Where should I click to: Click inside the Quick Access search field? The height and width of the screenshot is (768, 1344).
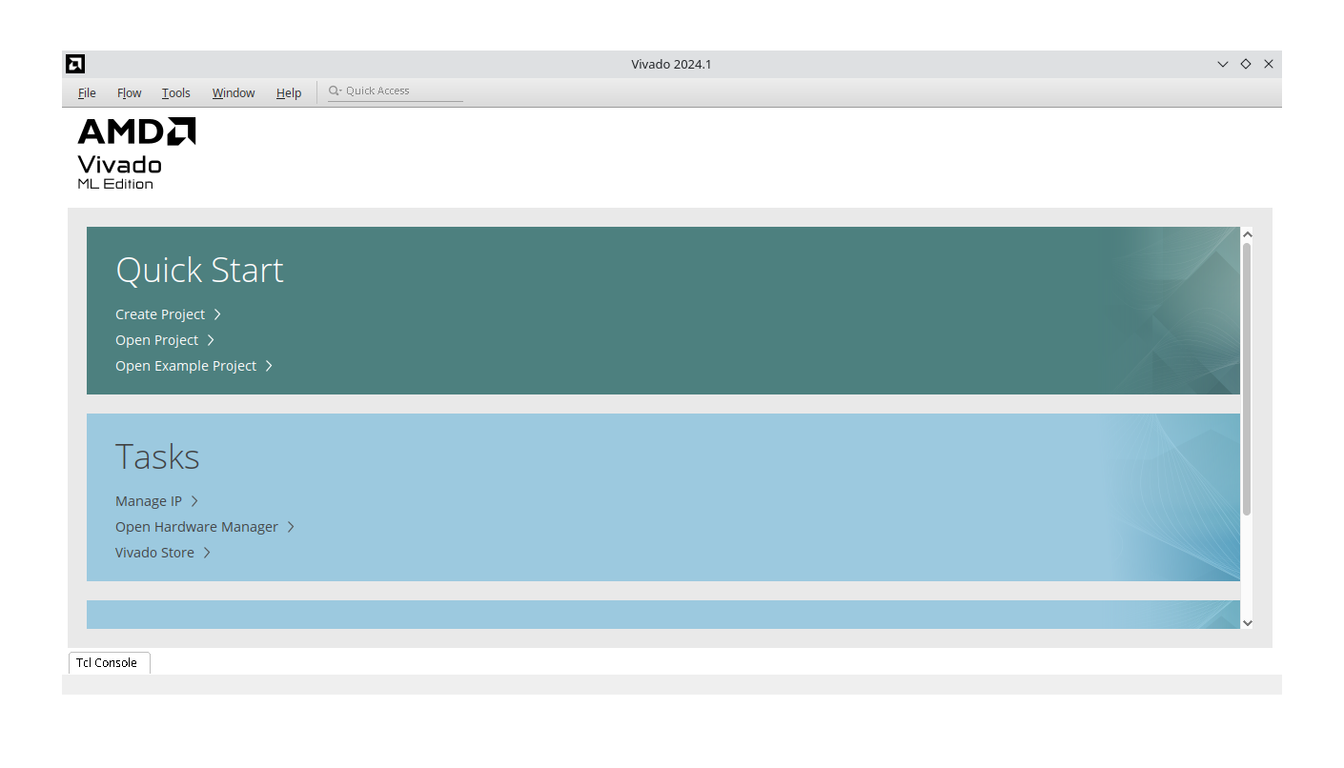click(x=391, y=90)
